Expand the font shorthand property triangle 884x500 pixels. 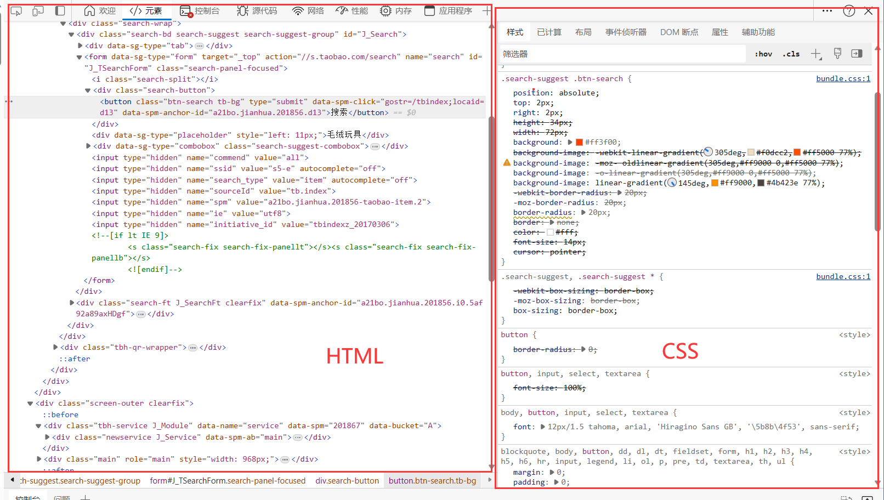coord(542,427)
